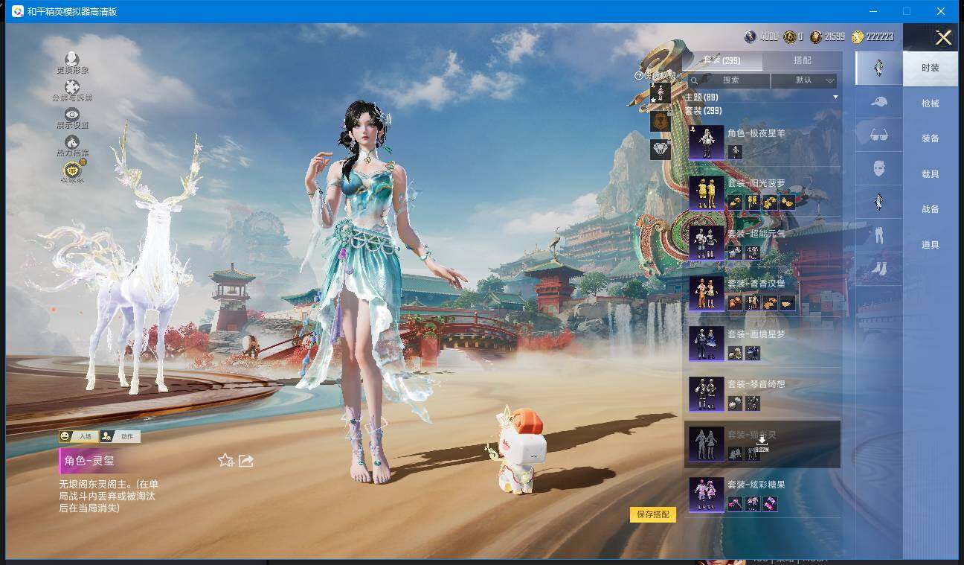Share the outfit using the share icon
The width and height of the screenshot is (964, 565).
[246, 461]
